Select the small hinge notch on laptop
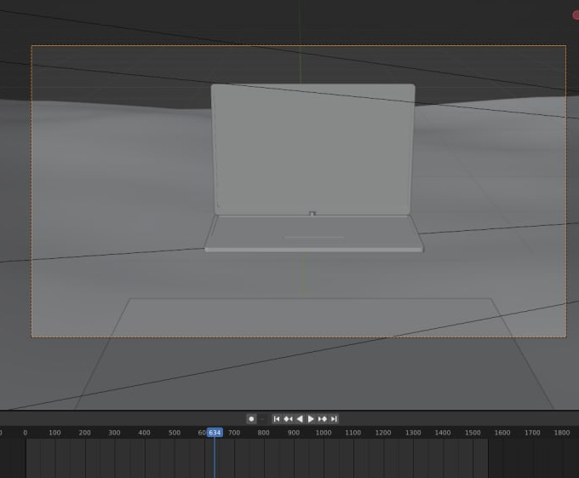Viewport: 579px width, 478px height. (x=312, y=214)
